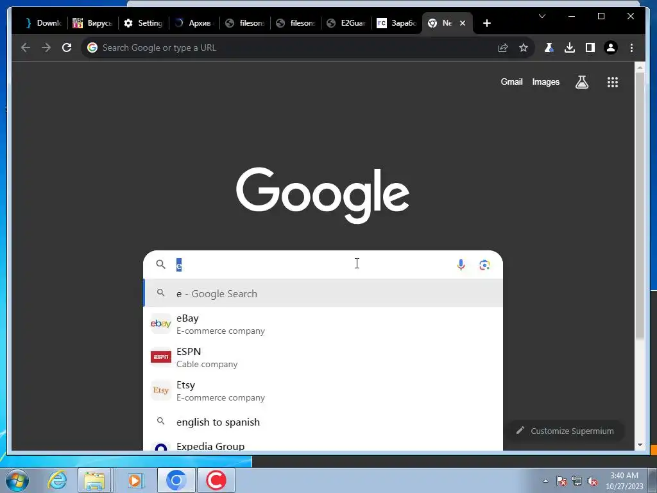Close the New Tab tab
The image size is (657, 493).
click(463, 23)
